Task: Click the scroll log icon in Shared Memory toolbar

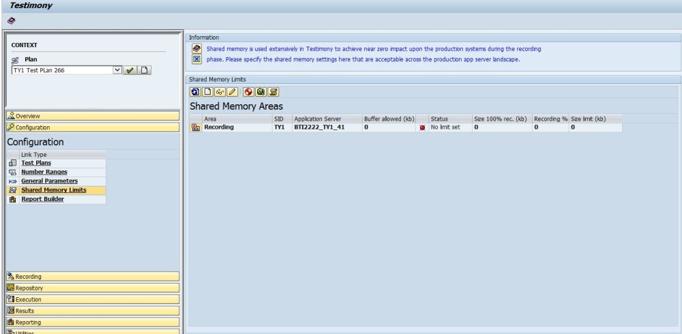Action: click(273, 92)
